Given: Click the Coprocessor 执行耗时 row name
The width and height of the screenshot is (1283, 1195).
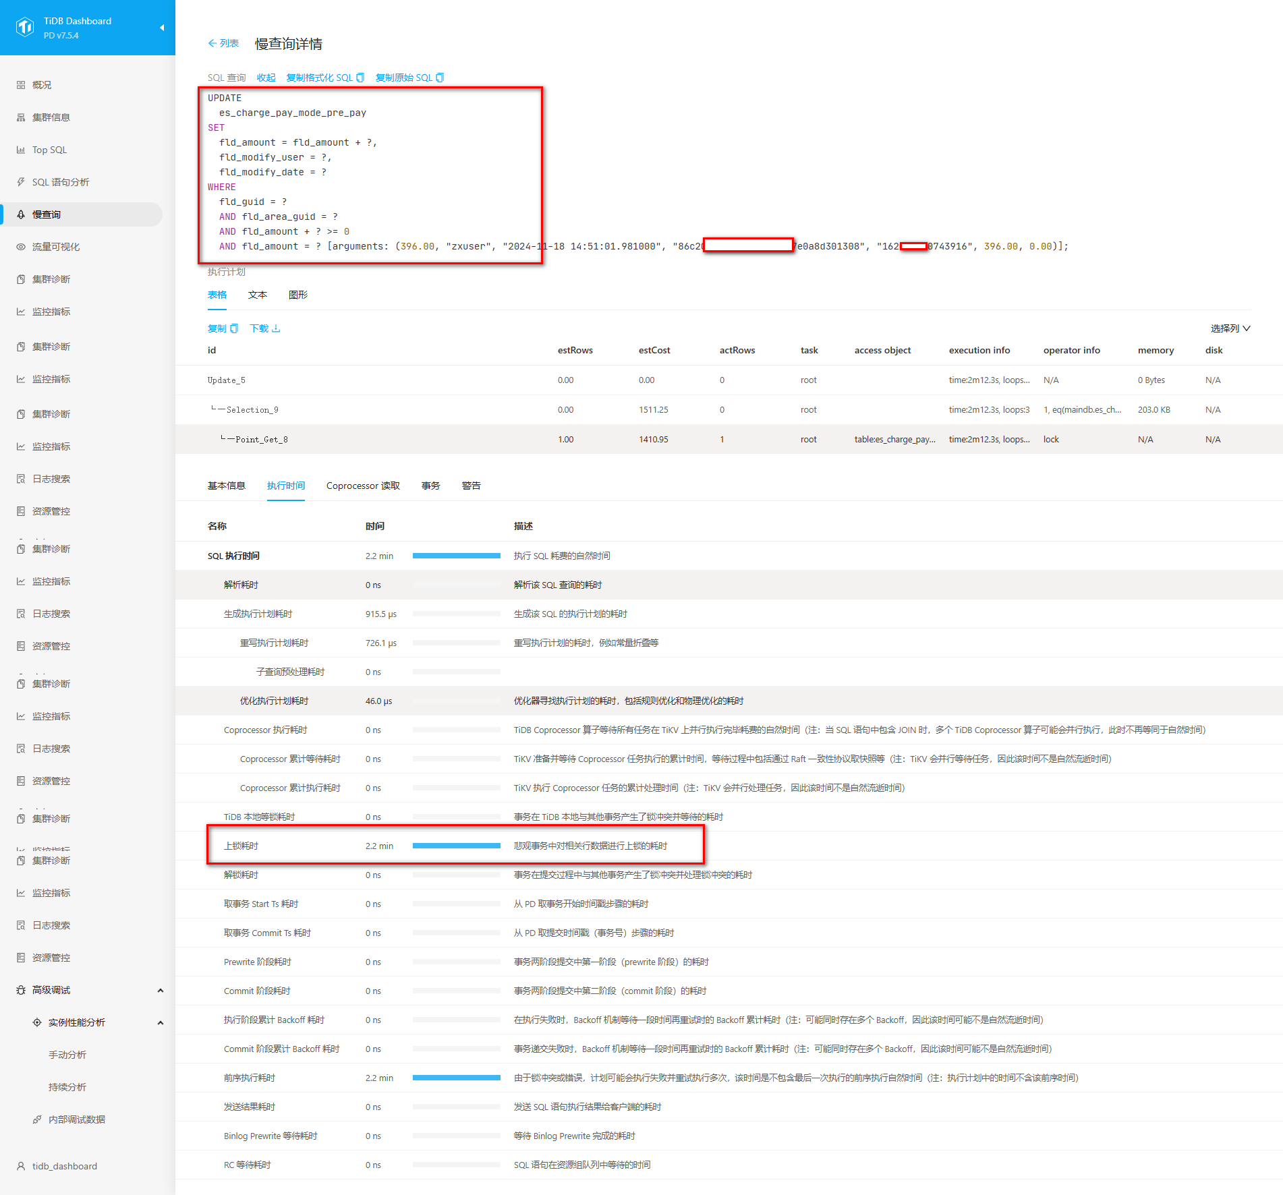Looking at the screenshot, I should pyautogui.click(x=266, y=730).
